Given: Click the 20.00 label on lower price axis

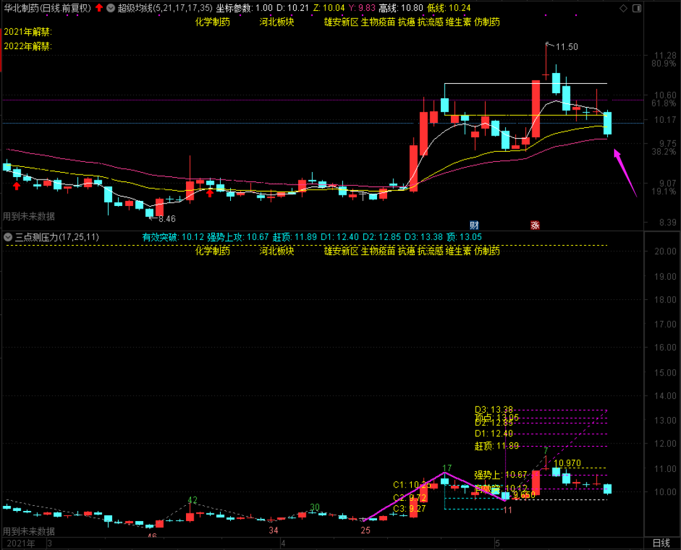Looking at the screenshot, I should (665, 251).
